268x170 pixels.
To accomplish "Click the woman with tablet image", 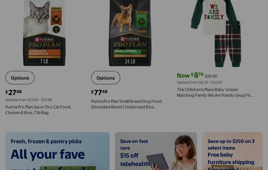I will [x=172, y=153].
